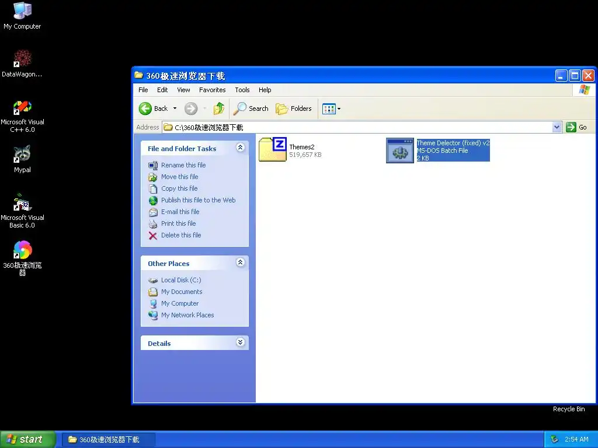Collapse the File and Folder Tasks panel

(240, 148)
